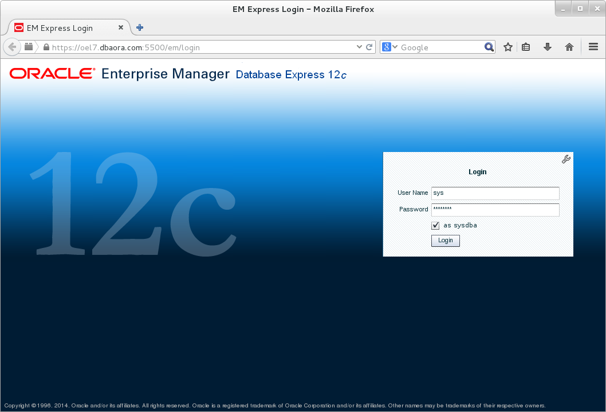The height and width of the screenshot is (412, 606).
Task: Open the URL history dropdown arrow
Action: tap(359, 47)
